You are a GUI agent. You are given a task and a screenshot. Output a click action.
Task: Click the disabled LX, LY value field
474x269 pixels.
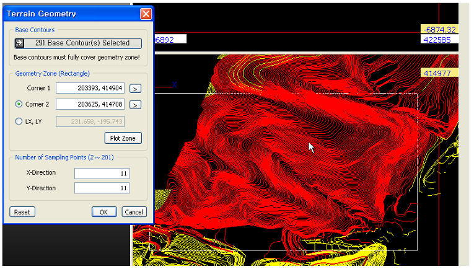coord(90,121)
